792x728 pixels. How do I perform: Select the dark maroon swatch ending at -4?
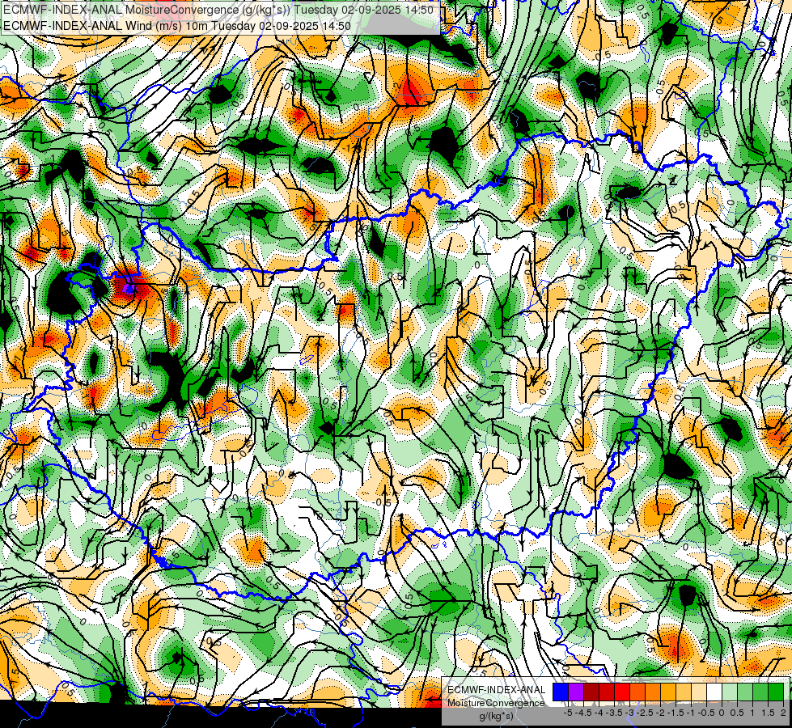(591, 692)
